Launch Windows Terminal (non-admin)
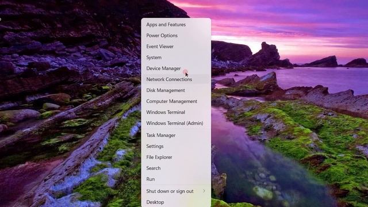The width and height of the screenshot is (368, 207). [x=176, y=112]
